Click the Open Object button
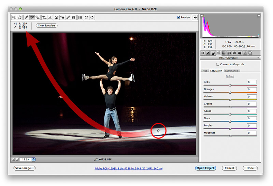Viewport: 273px width, 186px height. [x=205, y=168]
